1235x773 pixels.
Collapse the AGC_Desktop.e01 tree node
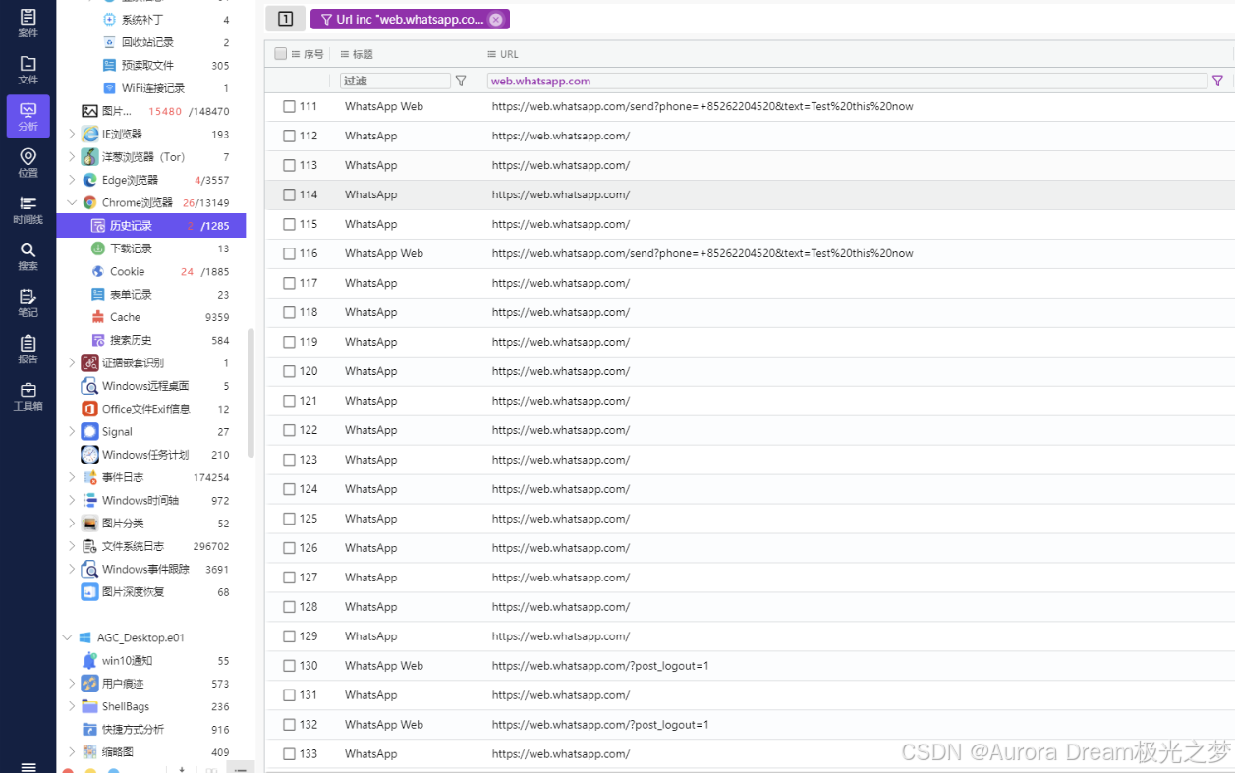(x=67, y=638)
